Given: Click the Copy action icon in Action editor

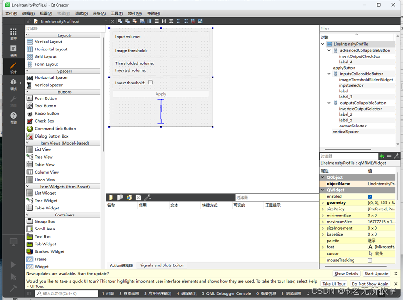Looking at the screenshot, I should coord(120,197).
